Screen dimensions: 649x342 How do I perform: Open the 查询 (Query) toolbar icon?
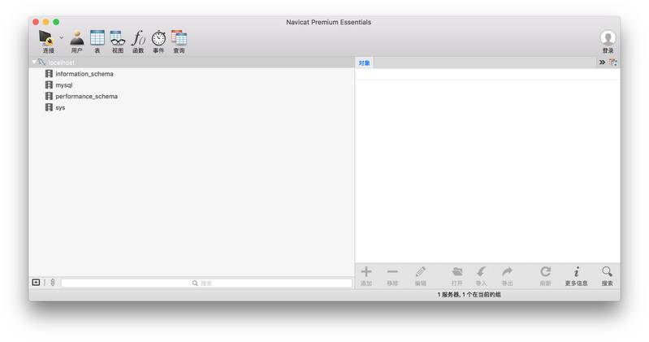(179, 37)
